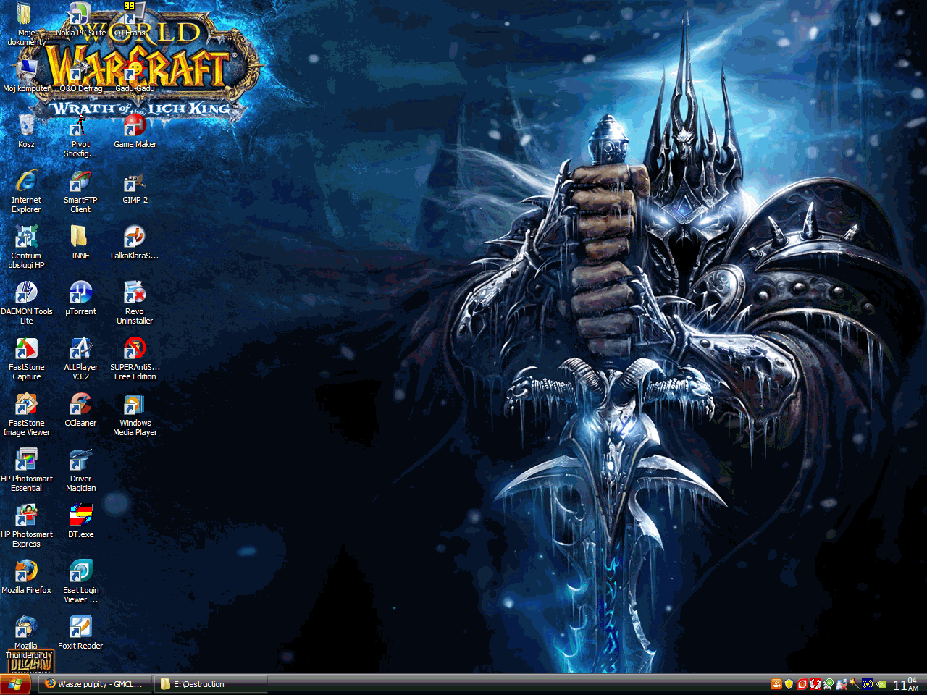Viewport: 927px width, 695px height.
Task: Select the µTorrent shortcut icon
Action: coord(80,293)
